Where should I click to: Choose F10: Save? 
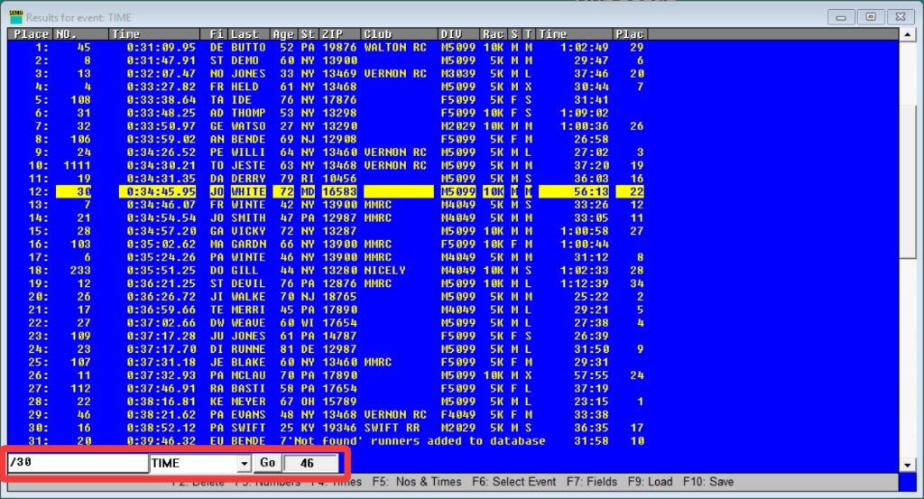coord(708,482)
